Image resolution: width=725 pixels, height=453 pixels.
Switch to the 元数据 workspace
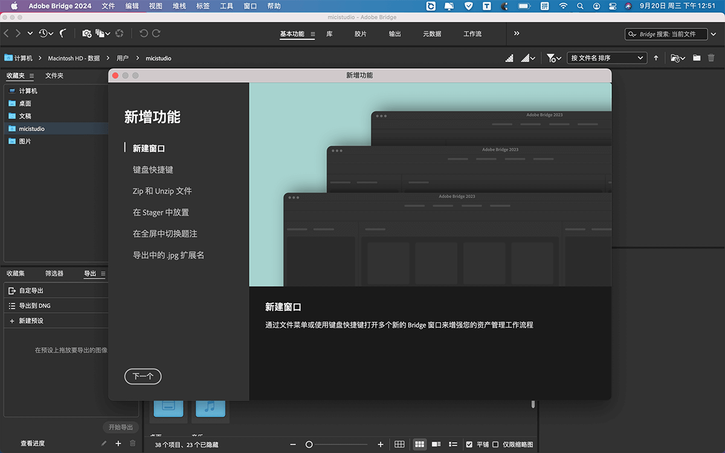point(432,34)
